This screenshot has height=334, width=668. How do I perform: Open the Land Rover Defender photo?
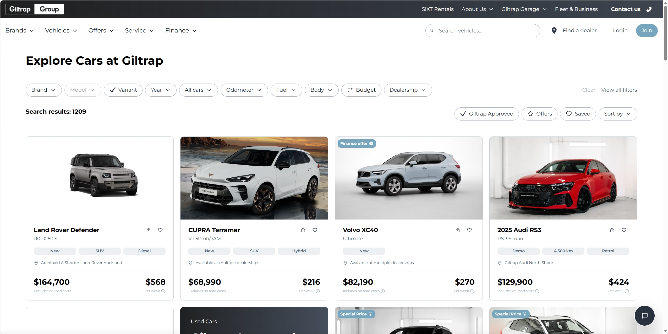click(100, 178)
